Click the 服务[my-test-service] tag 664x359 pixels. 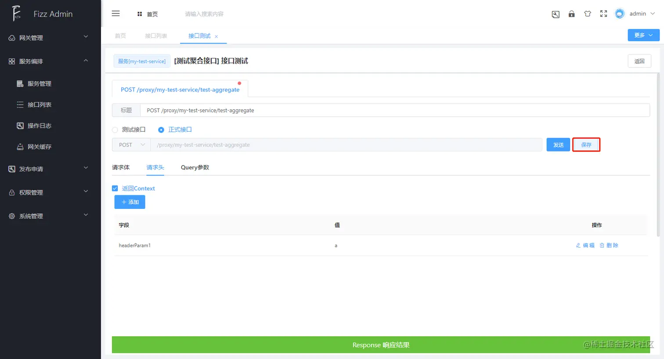click(142, 61)
